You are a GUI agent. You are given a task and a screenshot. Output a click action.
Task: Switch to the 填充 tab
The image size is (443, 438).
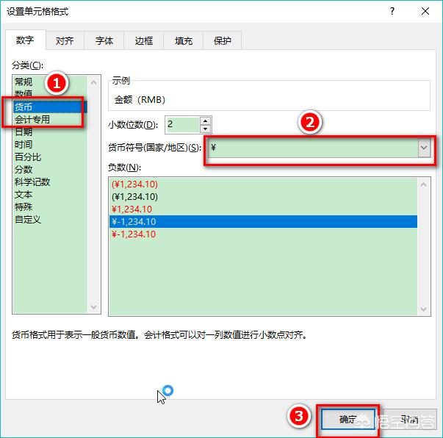(184, 40)
